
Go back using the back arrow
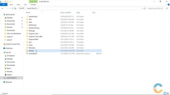click(2, 8)
